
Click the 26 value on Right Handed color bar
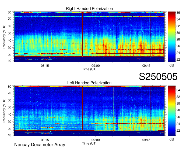coord(178,46)
